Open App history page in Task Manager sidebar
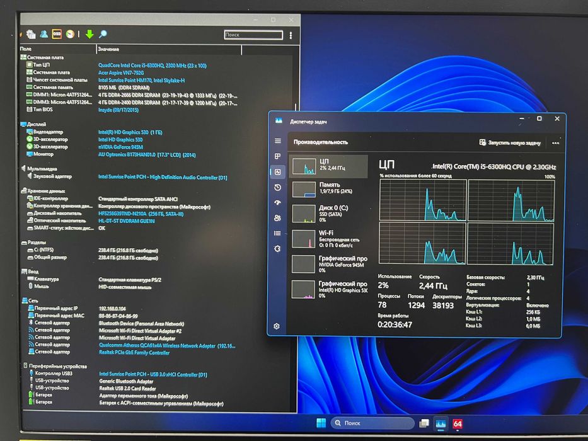This screenshot has width=588, height=441. coord(278,187)
